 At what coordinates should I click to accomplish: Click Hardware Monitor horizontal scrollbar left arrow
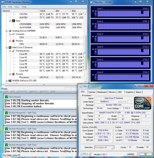pyautogui.click(x=3, y=85)
